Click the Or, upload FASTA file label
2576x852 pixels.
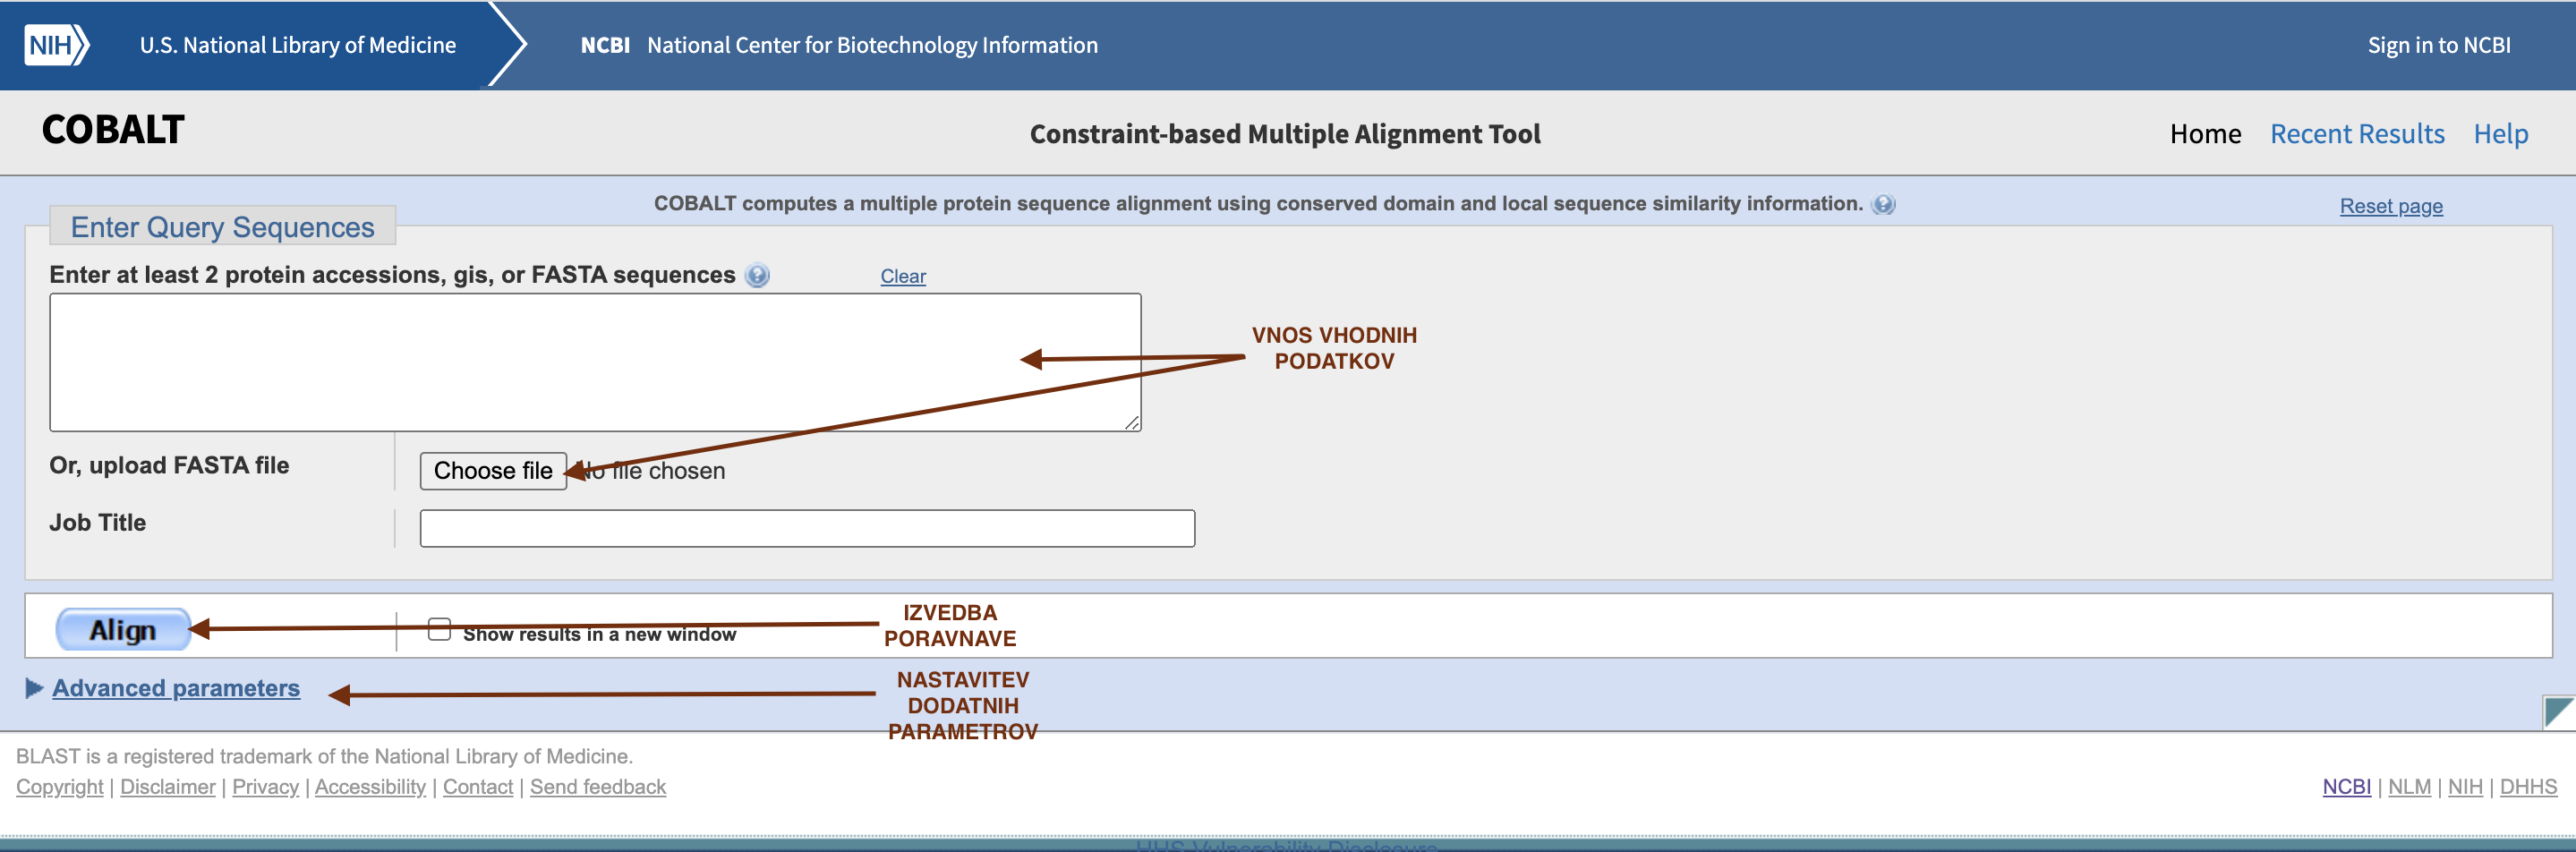[169, 465]
